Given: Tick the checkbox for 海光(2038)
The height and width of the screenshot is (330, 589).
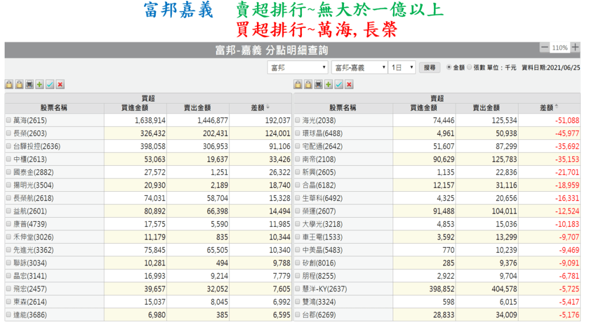Looking at the screenshot, I should coord(297,121).
